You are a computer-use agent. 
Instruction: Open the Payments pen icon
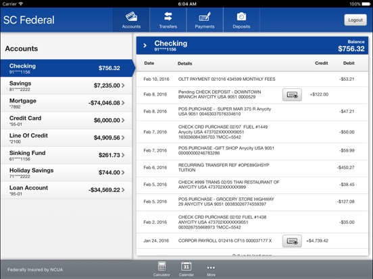coord(205,17)
